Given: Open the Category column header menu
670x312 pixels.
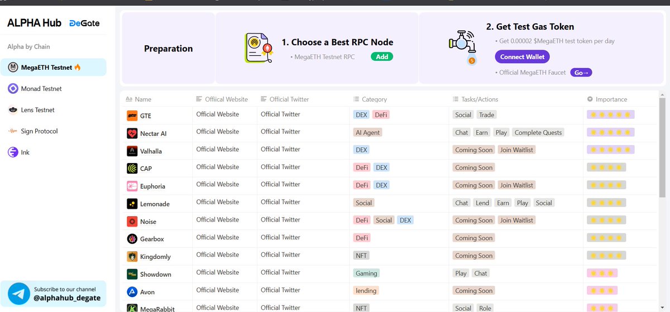Looking at the screenshot, I should (x=370, y=99).
